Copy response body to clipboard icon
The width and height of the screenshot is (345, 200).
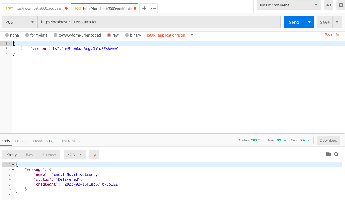point(328,154)
